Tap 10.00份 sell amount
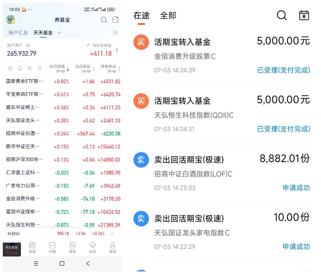This screenshot has width=321, height=274. pos(292,217)
